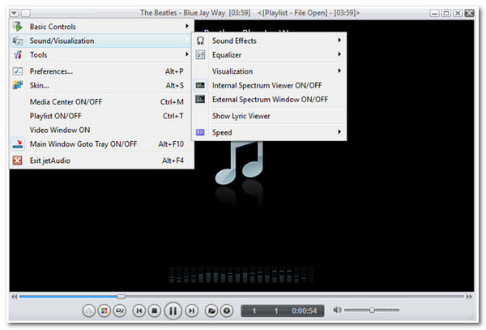
Task: Toggle External Spectrum Window ON/OFF
Action: click(x=269, y=100)
